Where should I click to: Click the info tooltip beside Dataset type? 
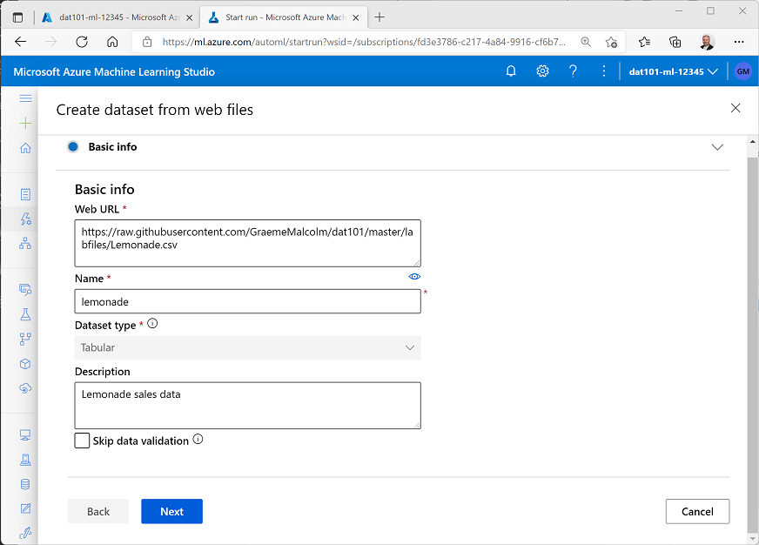click(152, 323)
